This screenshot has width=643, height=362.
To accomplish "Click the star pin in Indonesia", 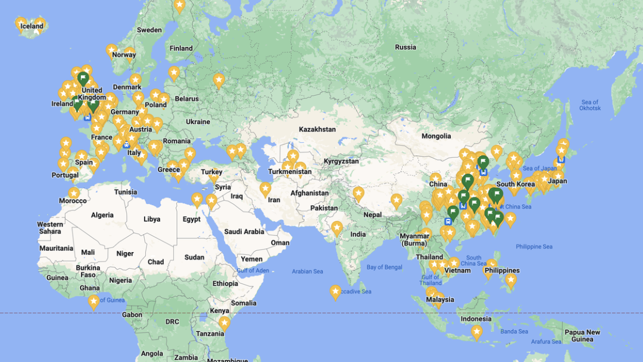I will [476, 332].
